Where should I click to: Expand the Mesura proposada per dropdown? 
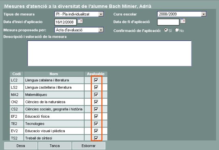pyautogui.click(x=101, y=30)
